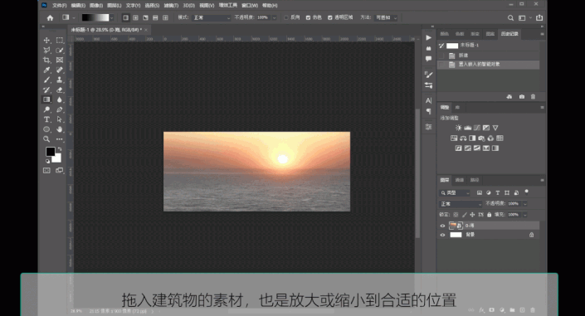Select the 置入嵌入的智能对象 history state
The width and height of the screenshot is (585, 316).
click(489, 65)
